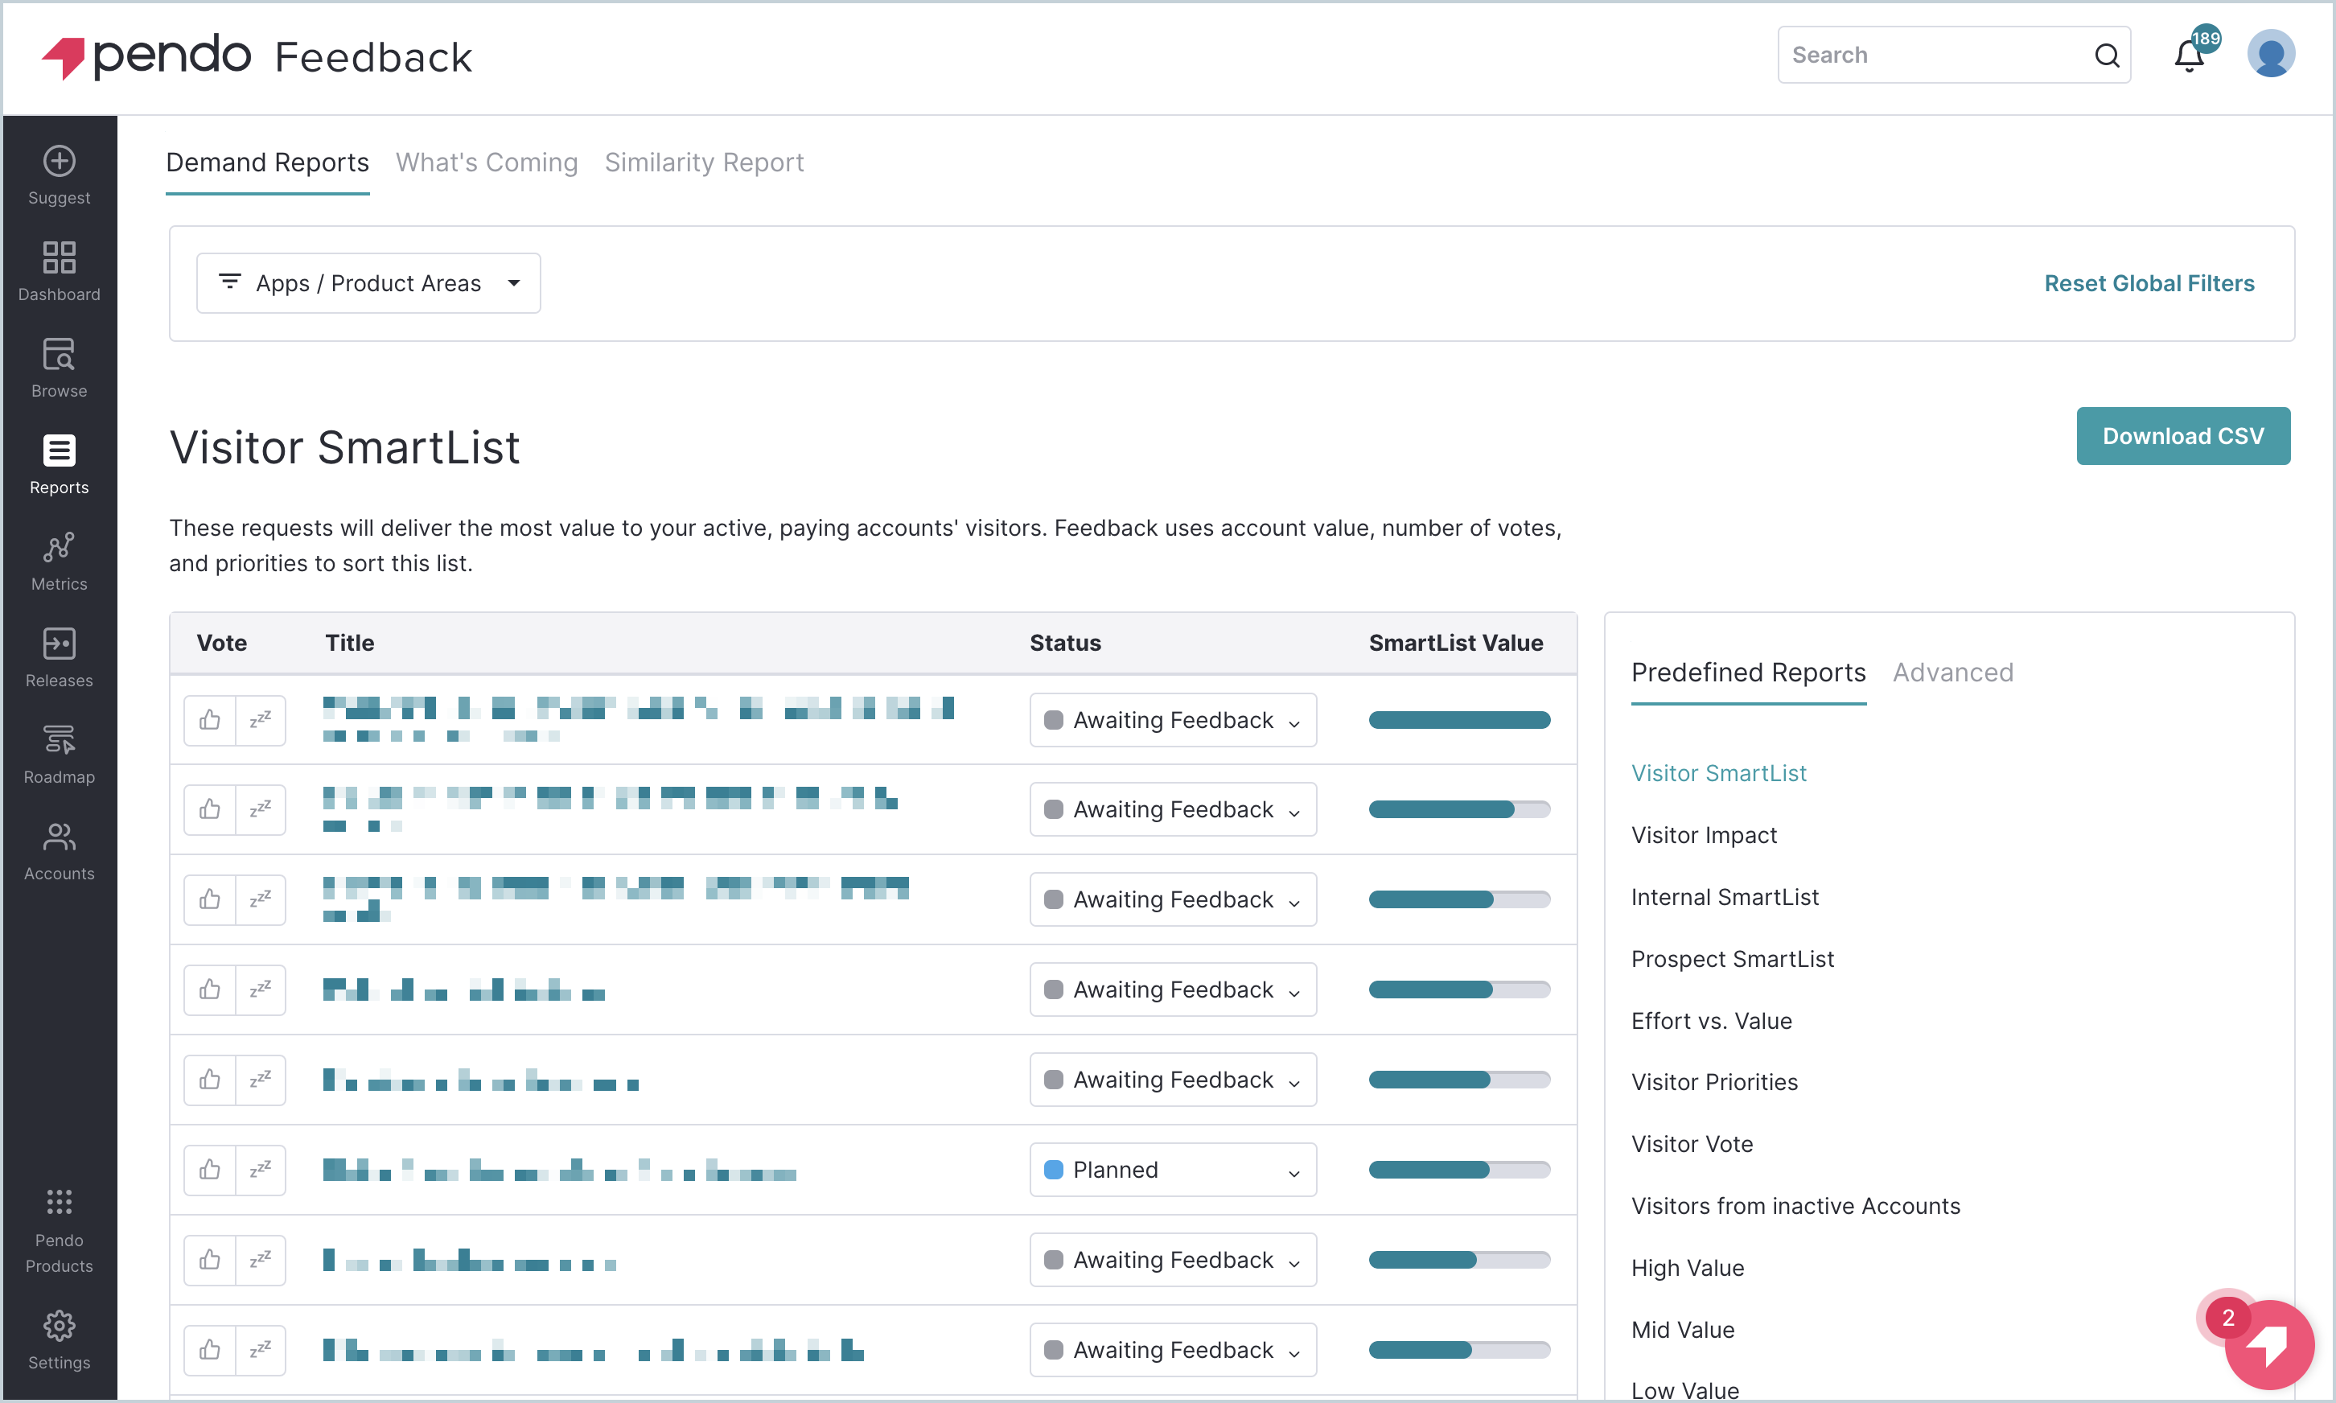
Task: Select the Predefined Reports tab
Action: click(1748, 673)
